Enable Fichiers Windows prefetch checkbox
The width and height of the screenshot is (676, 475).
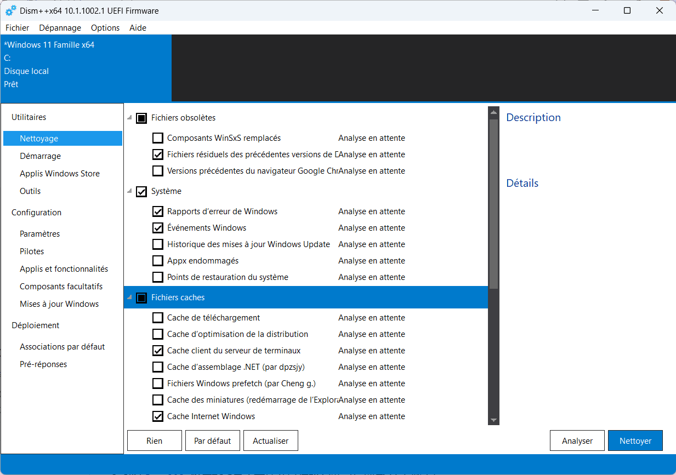point(158,384)
